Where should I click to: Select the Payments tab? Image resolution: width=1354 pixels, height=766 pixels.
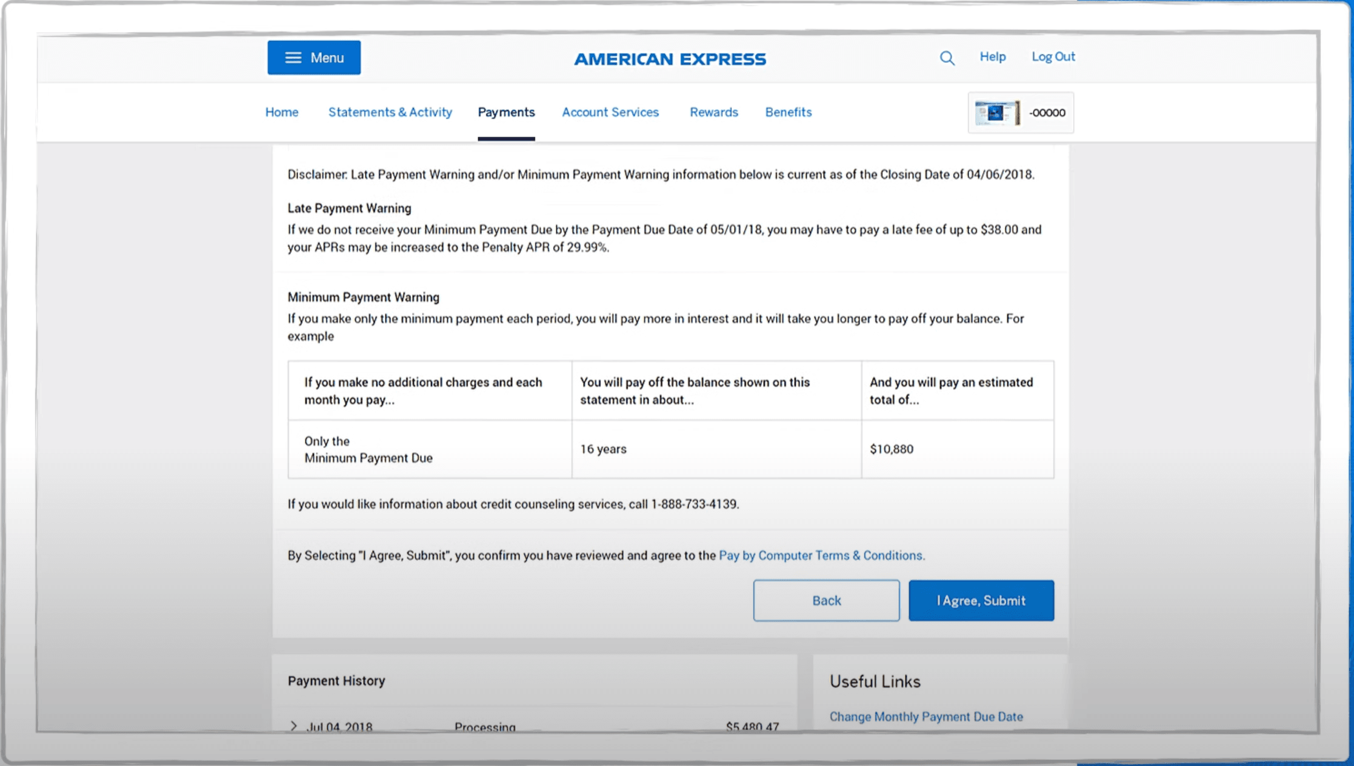[506, 112]
